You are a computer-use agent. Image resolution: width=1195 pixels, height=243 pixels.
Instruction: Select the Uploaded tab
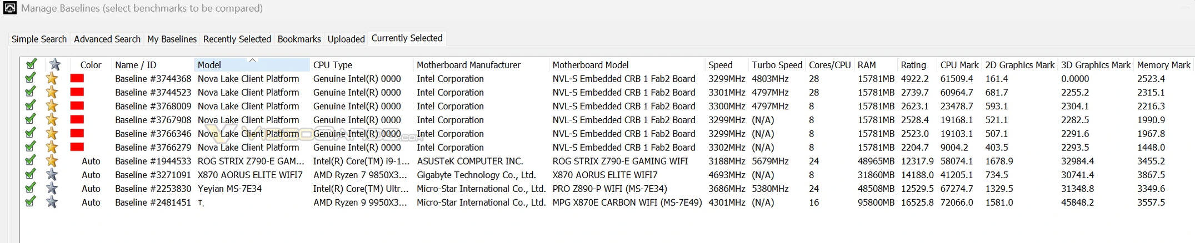[346, 39]
